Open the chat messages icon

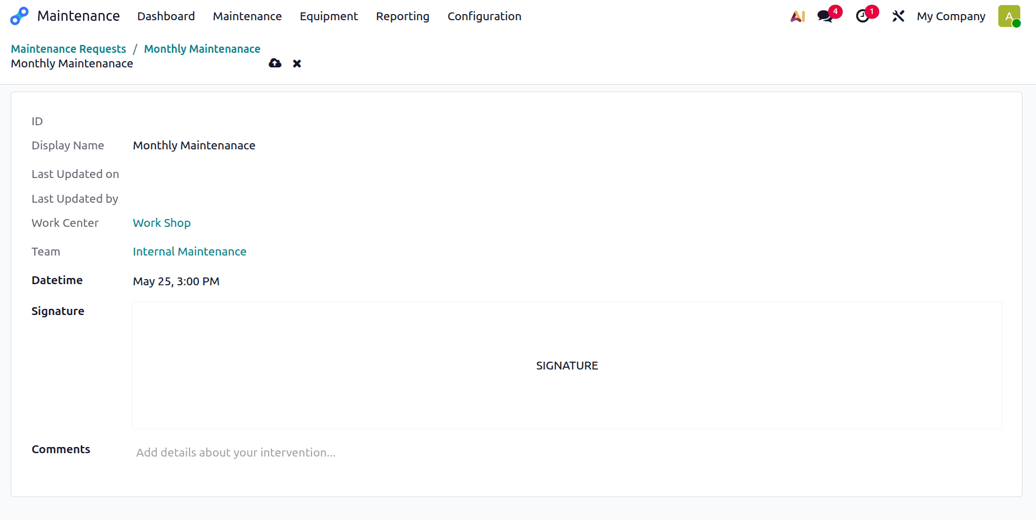(x=825, y=16)
